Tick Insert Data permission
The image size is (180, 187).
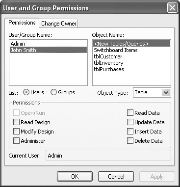coord(130,132)
